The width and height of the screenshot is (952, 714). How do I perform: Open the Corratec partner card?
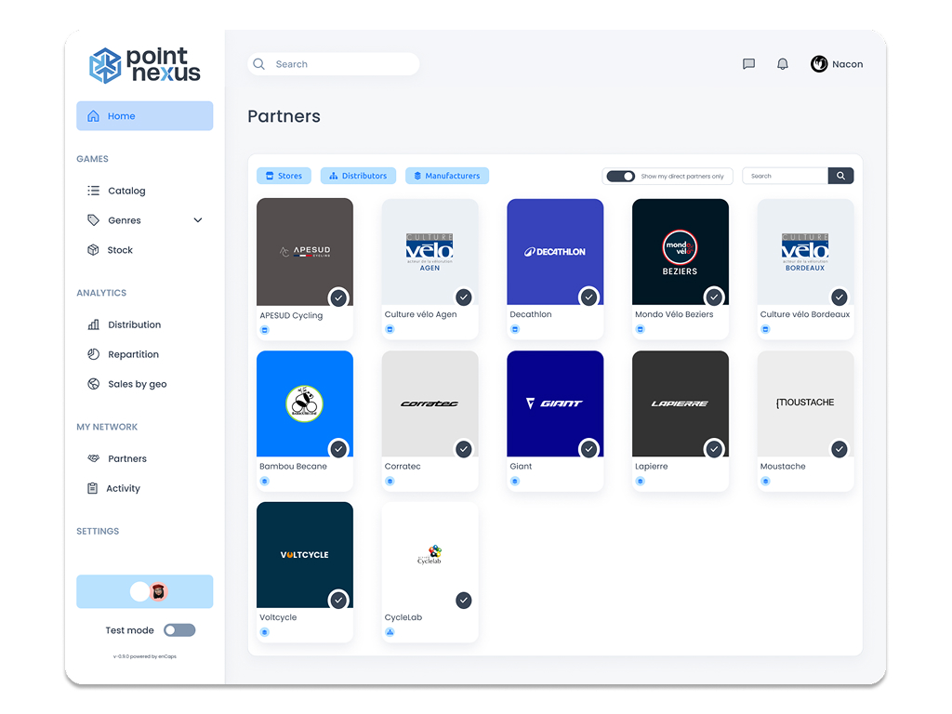[430, 419]
